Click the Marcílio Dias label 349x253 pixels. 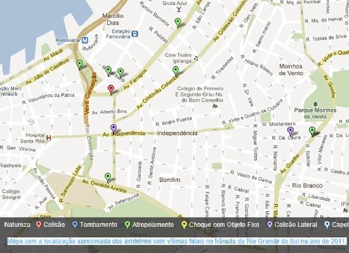[x=113, y=19]
